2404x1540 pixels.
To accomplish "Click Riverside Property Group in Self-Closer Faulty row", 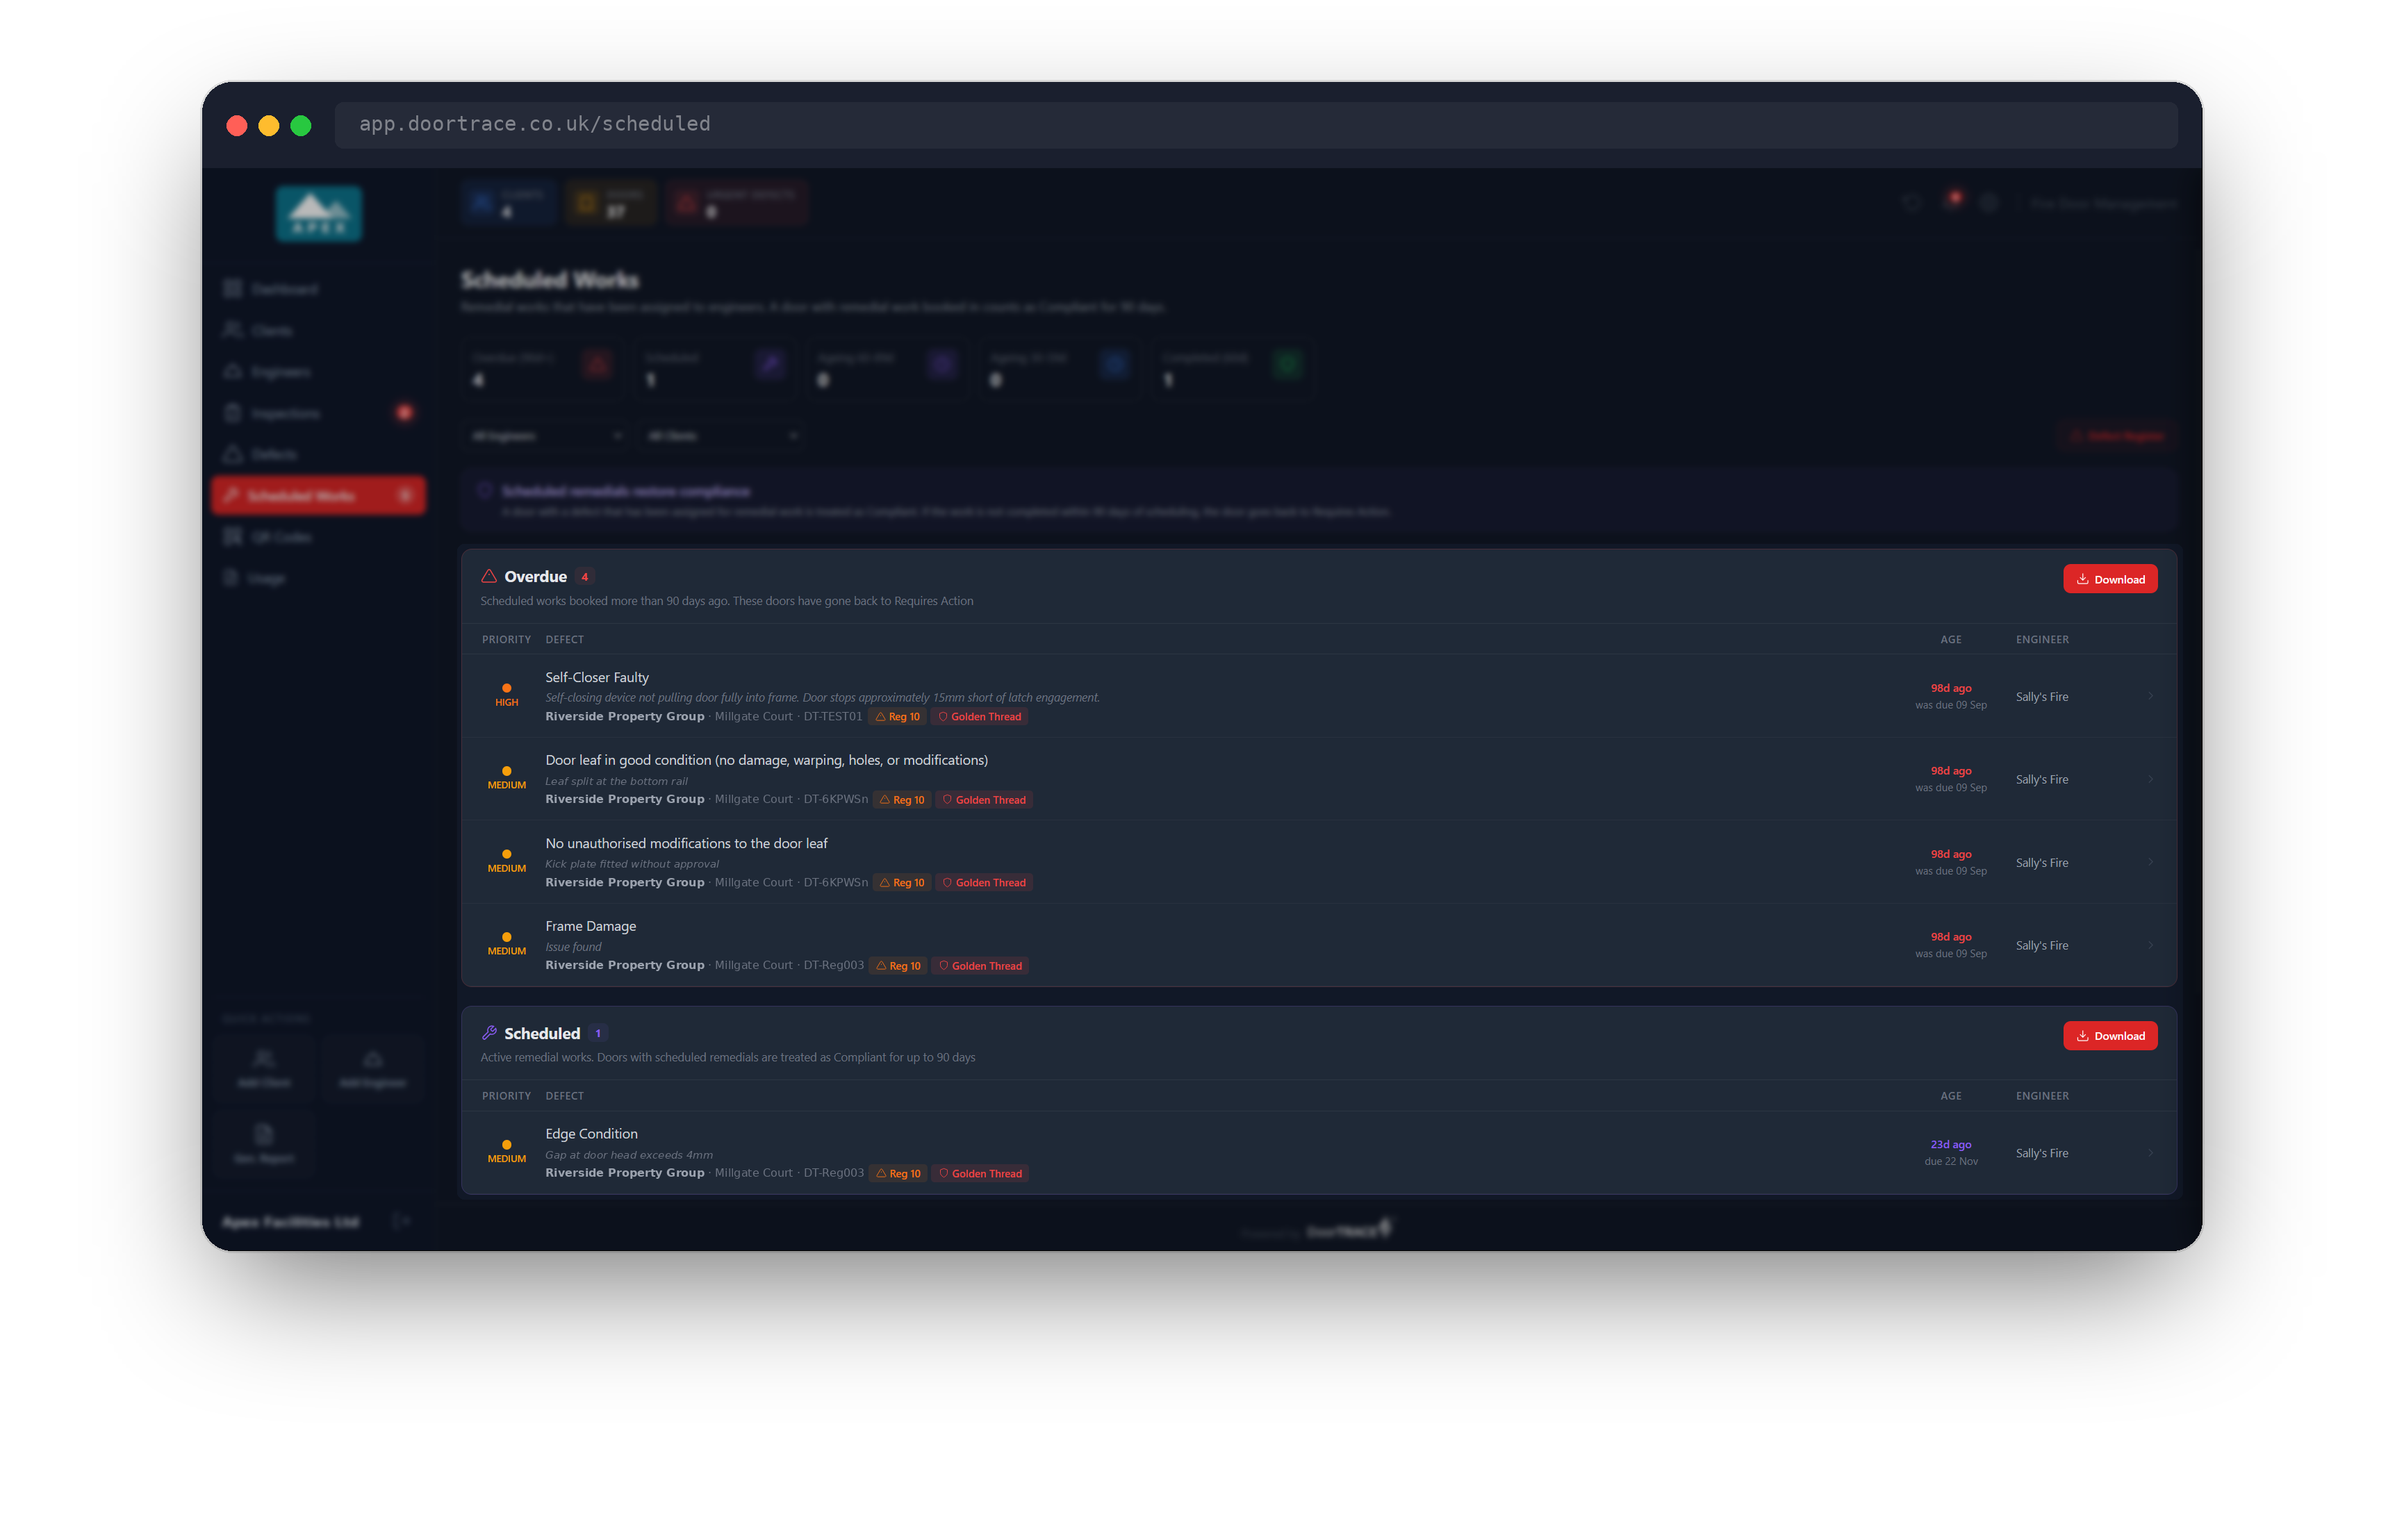I will coord(625,717).
